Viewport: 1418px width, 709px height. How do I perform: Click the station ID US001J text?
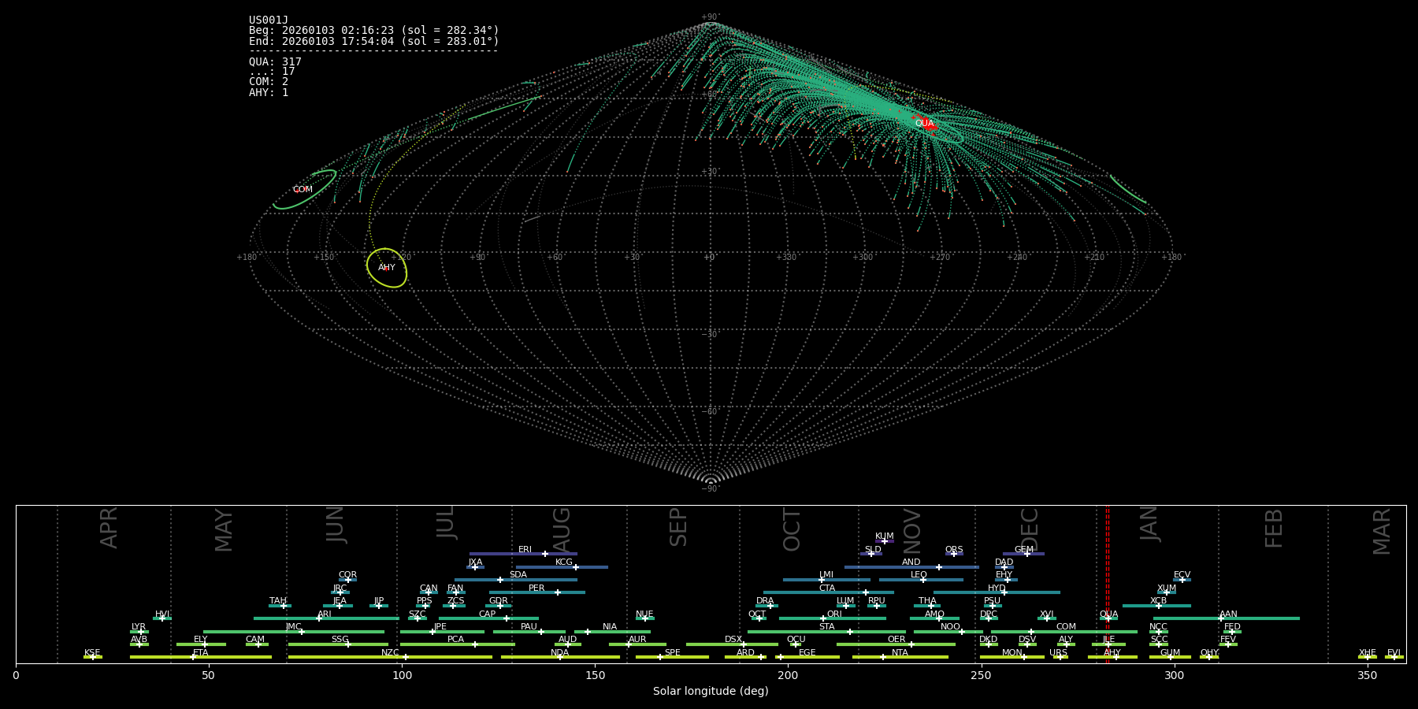click(269, 20)
